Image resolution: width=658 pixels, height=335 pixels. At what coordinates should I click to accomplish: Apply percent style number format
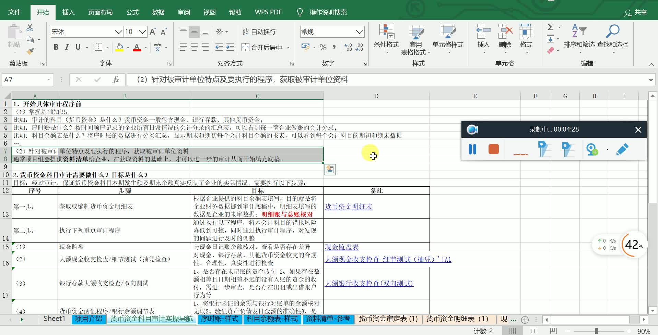coord(323,47)
